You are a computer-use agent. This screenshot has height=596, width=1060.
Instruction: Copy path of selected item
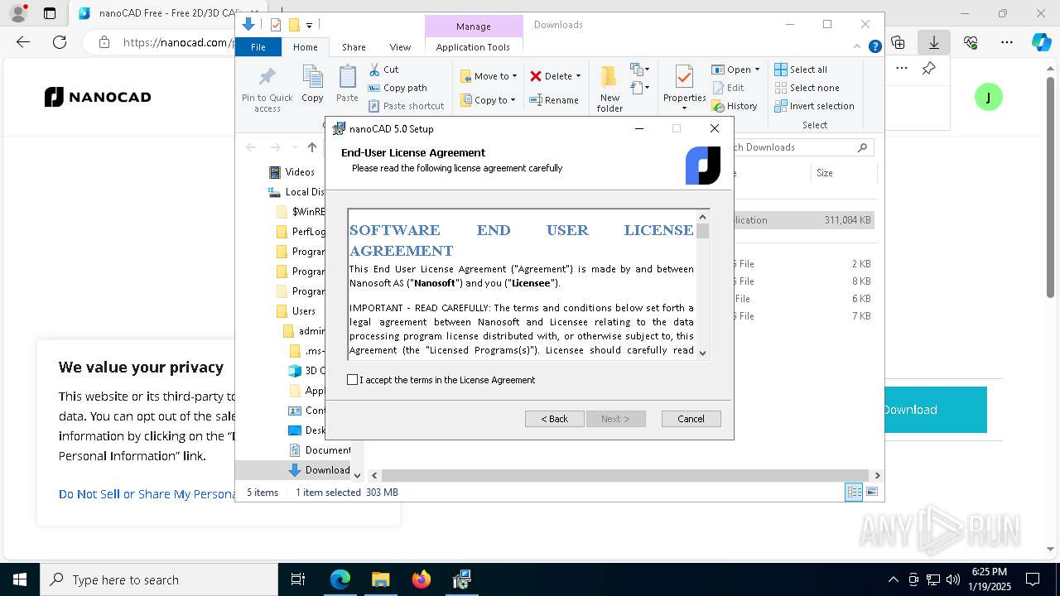pyautogui.click(x=397, y=88)
